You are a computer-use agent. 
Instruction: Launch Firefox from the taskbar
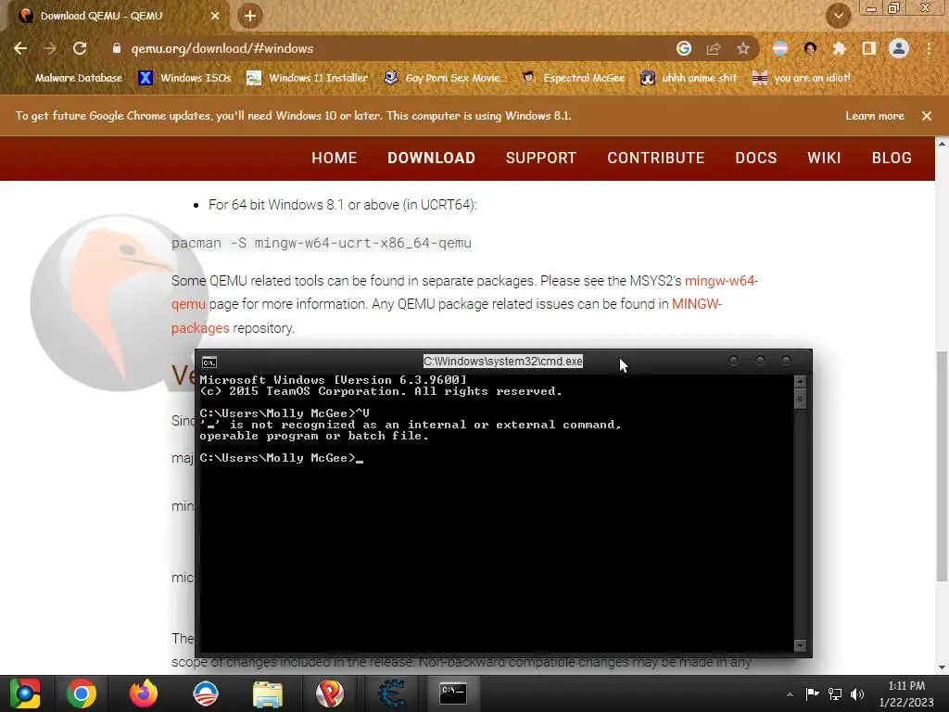144,693
